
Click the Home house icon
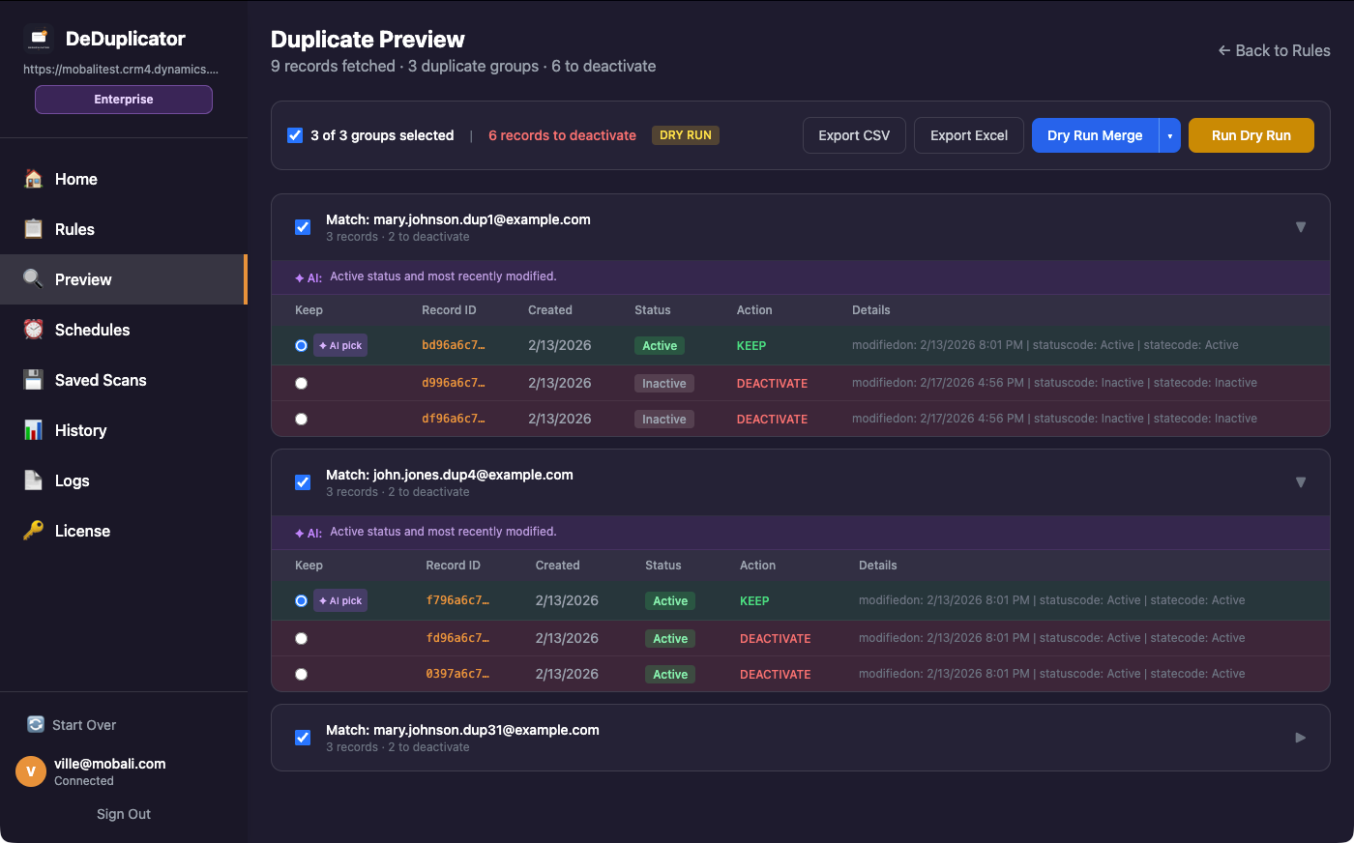34,179
